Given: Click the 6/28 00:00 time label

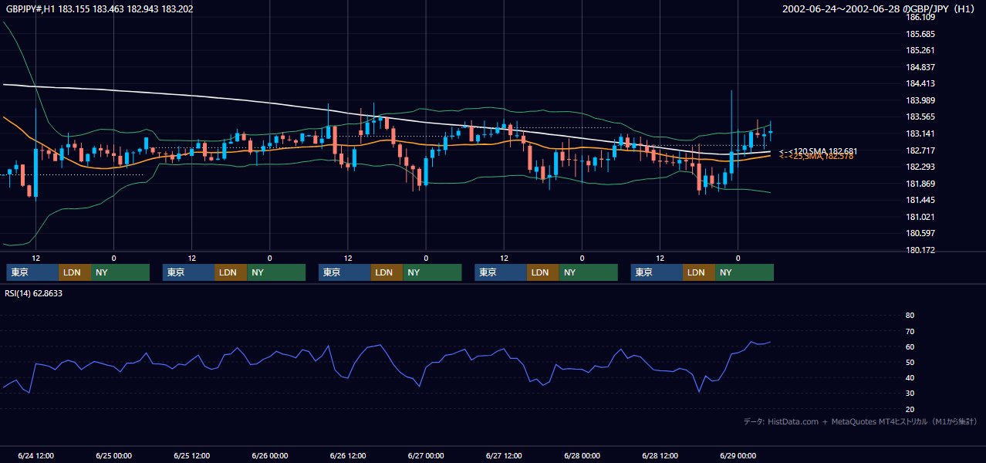Looking at the screenshot, I should 582,455.
